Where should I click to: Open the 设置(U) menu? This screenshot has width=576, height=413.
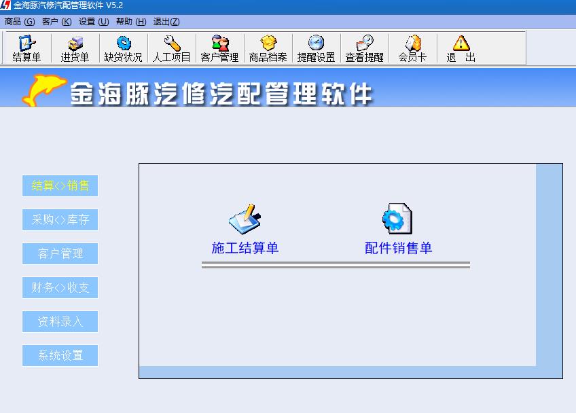point(94,22)
